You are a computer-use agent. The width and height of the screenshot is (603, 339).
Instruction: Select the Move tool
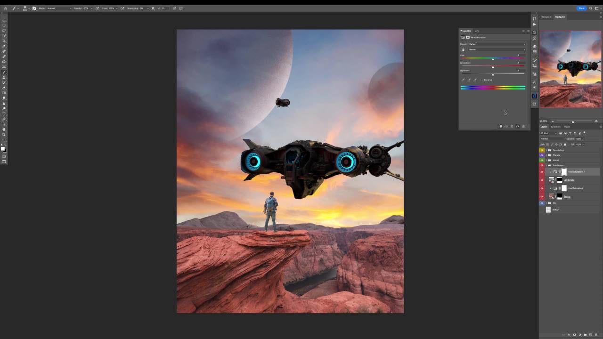click(4, 20)
